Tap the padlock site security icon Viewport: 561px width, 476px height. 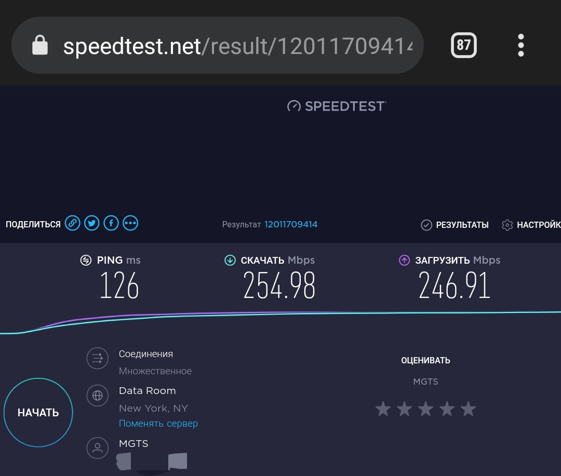tap(40, 46)
